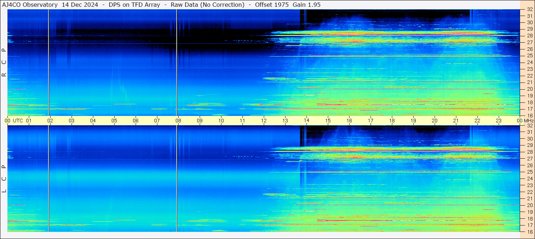Click the 14 hour tick label
535x239 pixels.
tap(306, 121)
